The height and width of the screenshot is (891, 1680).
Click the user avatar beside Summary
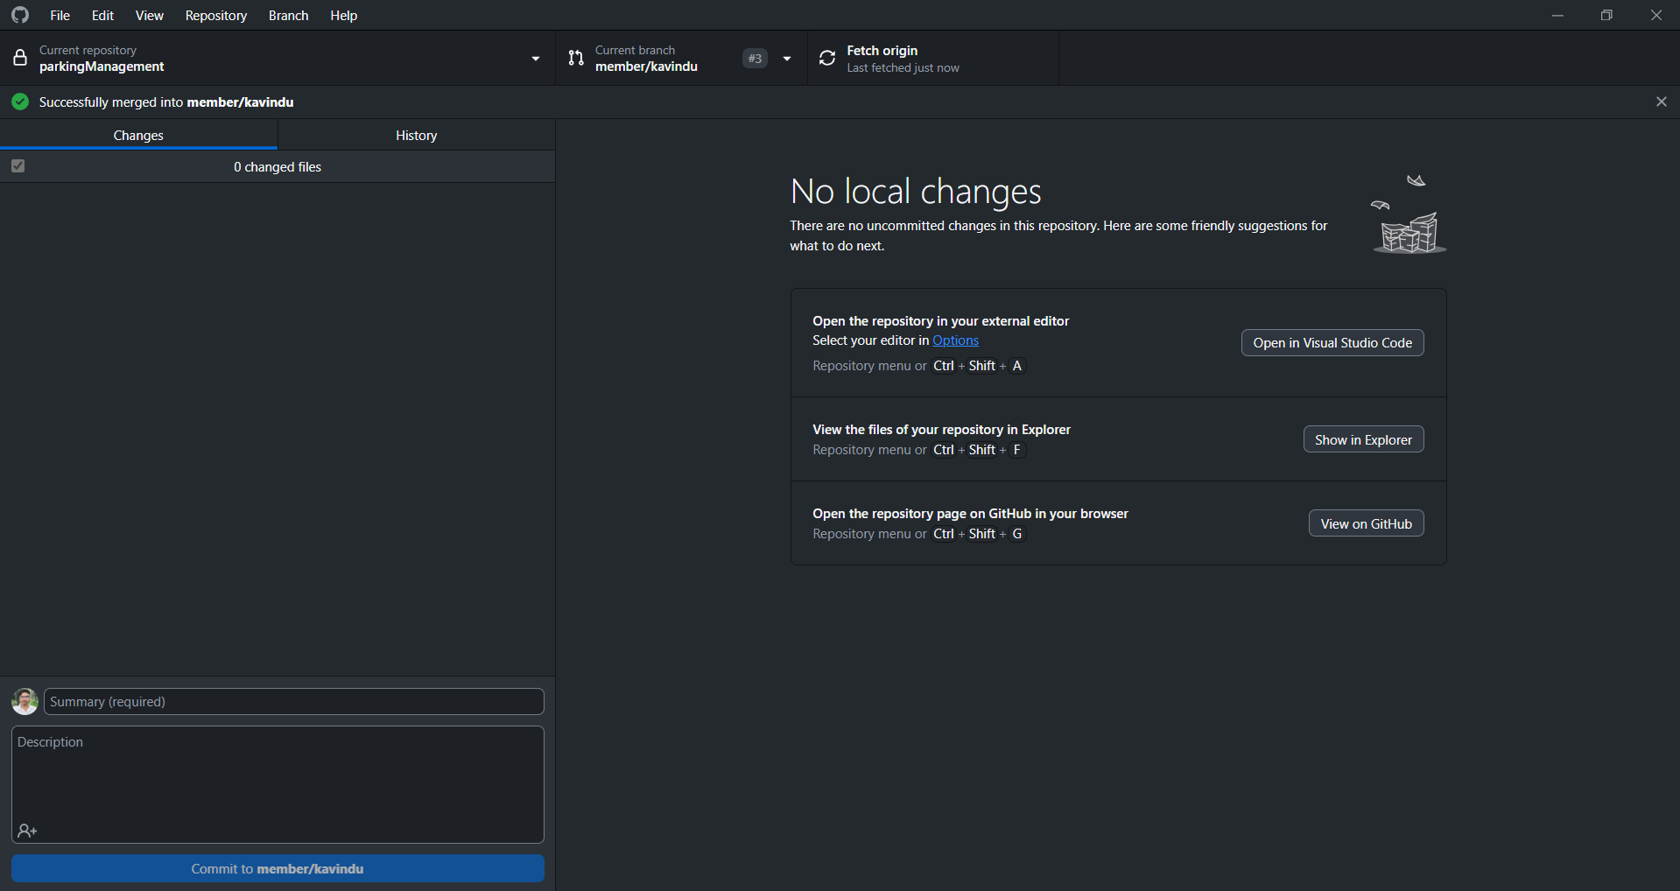(x=25, y=701)
